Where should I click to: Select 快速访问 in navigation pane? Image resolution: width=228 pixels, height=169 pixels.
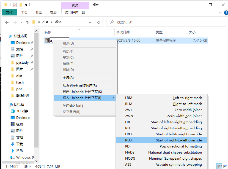click(21, 36)
